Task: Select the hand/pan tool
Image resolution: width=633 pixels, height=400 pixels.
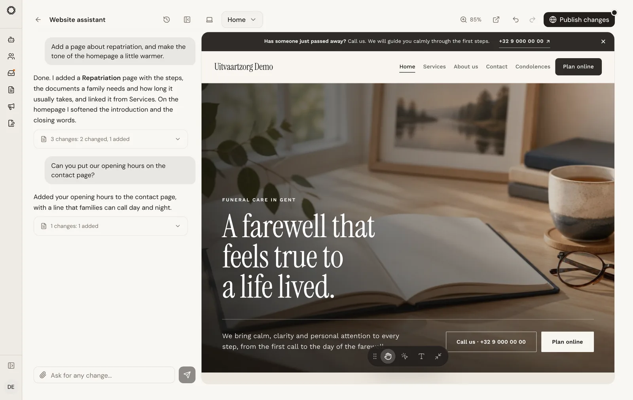Action: (388, 357)
